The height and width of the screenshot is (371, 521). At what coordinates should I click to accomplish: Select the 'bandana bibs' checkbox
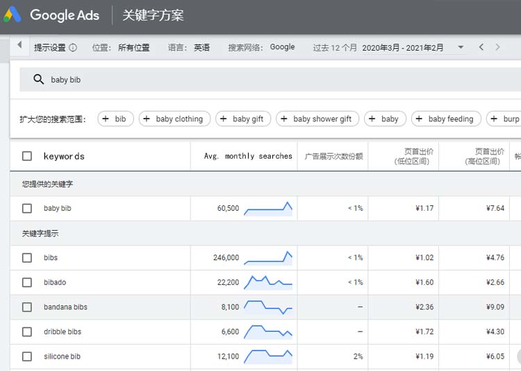click(27, 307)
